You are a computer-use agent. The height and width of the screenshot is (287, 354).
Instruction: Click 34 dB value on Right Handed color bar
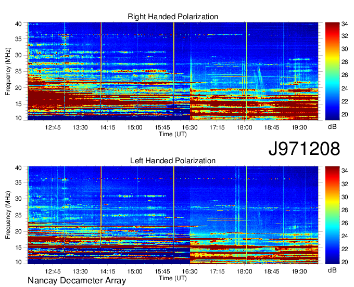[x=345, y=24]
